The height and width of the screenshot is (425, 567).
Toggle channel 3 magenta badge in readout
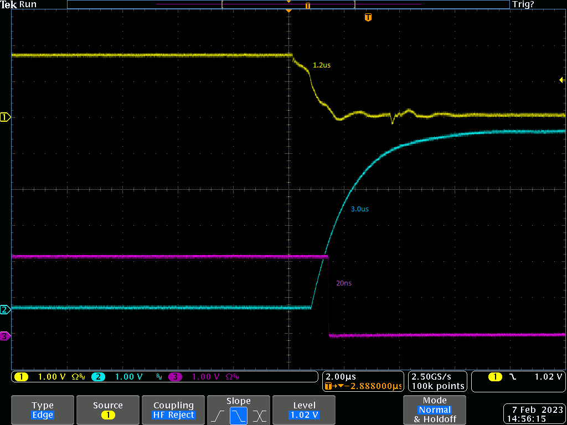pyautogui.click(x=175, y=377)
